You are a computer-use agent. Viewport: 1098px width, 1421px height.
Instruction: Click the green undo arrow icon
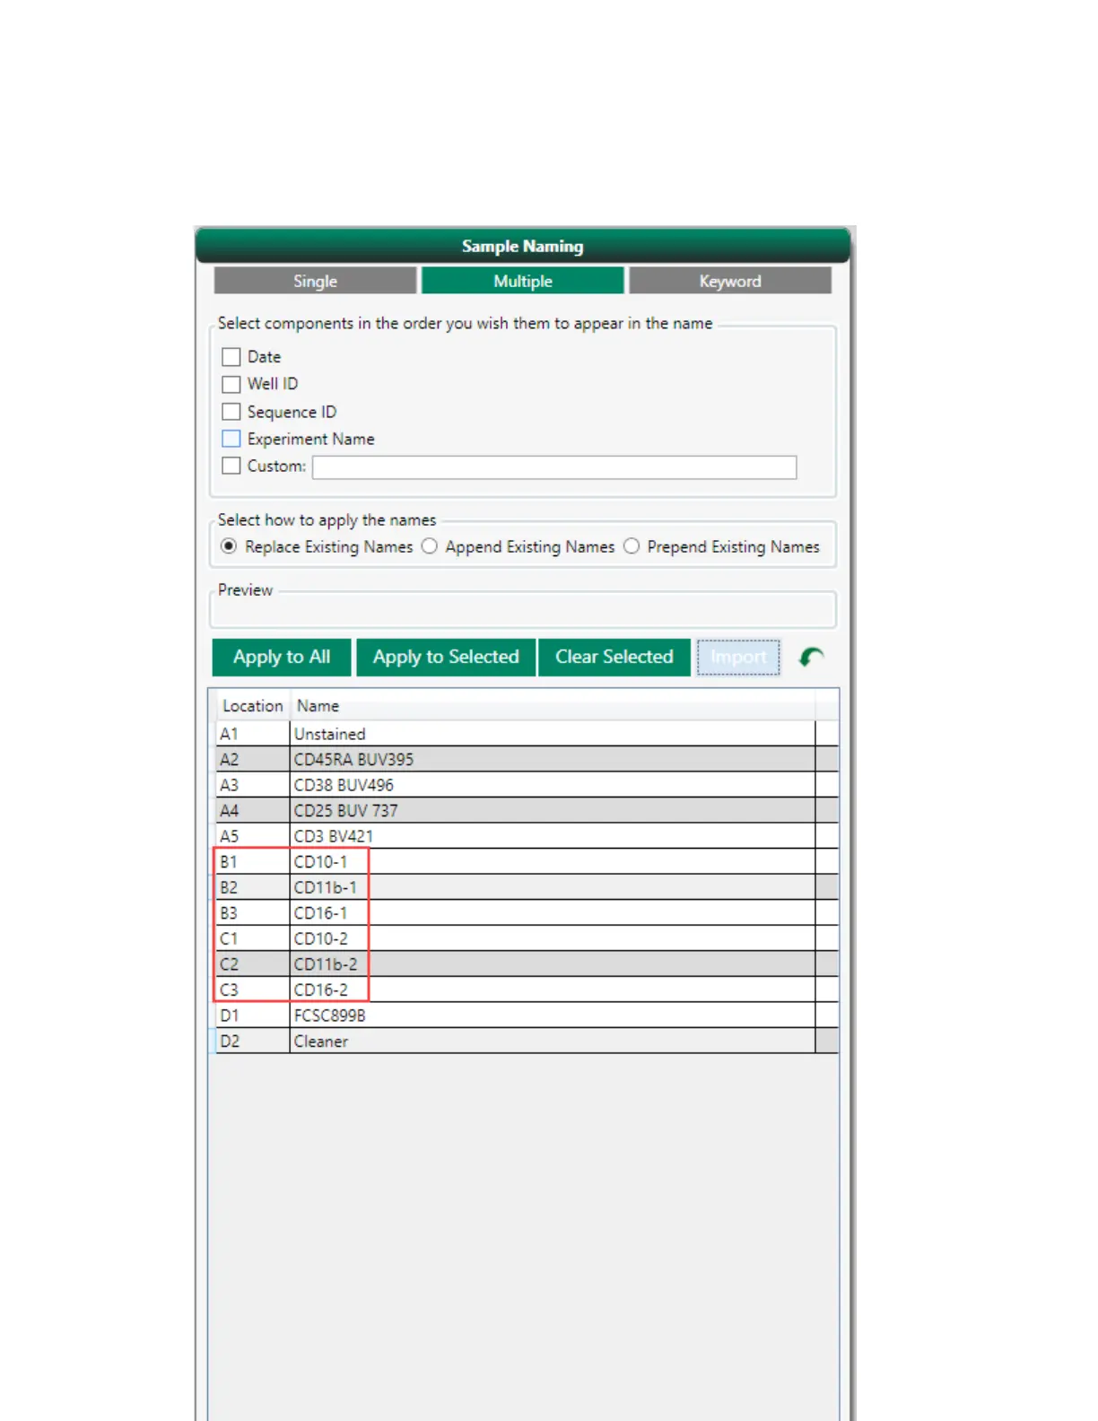[811, 658]
